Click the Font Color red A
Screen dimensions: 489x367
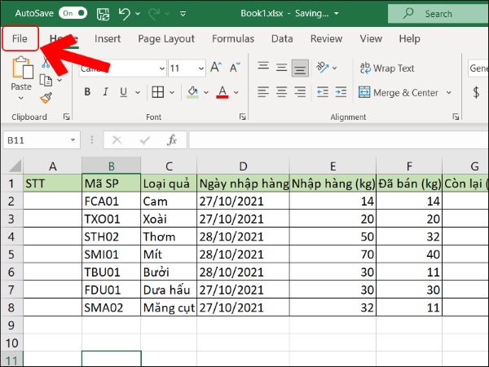(222, 92)
